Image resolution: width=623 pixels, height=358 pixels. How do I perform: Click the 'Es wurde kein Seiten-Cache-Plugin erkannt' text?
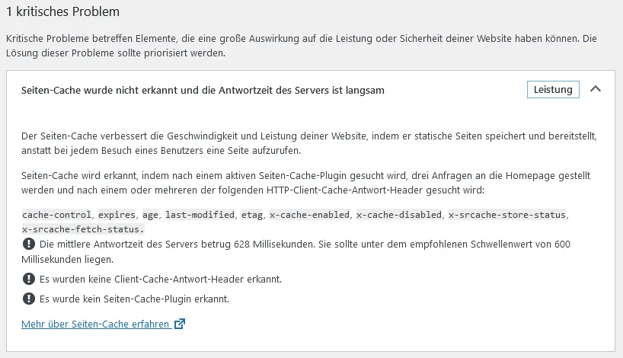(x=134, y=299)
